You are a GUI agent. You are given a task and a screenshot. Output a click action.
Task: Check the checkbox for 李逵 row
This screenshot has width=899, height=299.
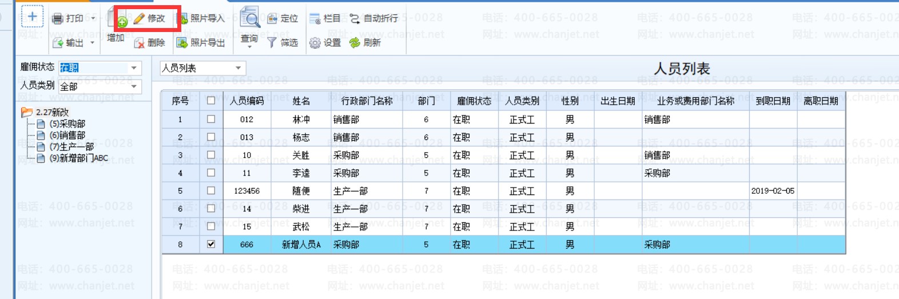tap(211, 173)
